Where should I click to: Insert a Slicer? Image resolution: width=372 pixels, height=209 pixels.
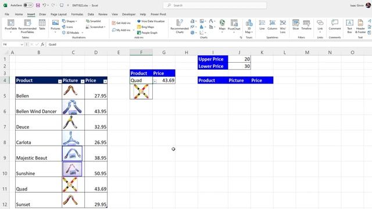click(296, 24)
